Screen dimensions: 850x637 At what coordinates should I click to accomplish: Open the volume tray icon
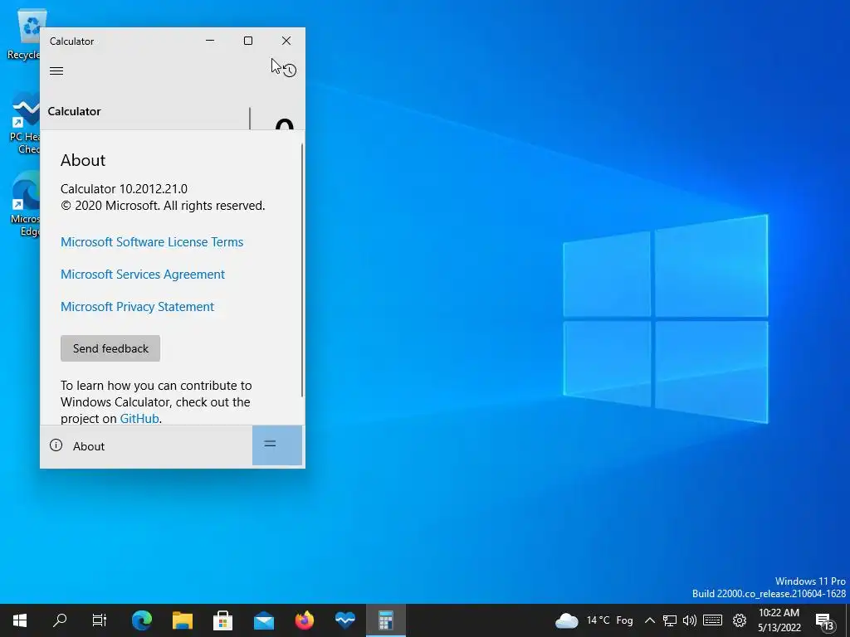point(690,620)
